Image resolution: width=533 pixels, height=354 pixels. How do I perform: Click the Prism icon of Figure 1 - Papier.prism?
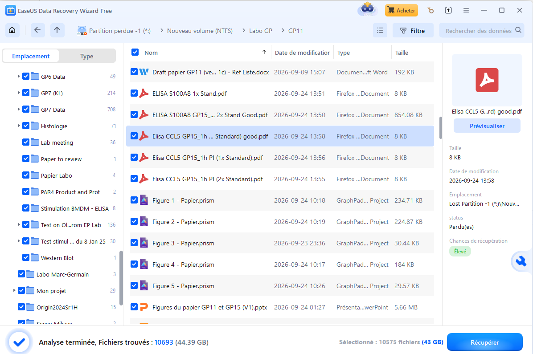(144, 200)
